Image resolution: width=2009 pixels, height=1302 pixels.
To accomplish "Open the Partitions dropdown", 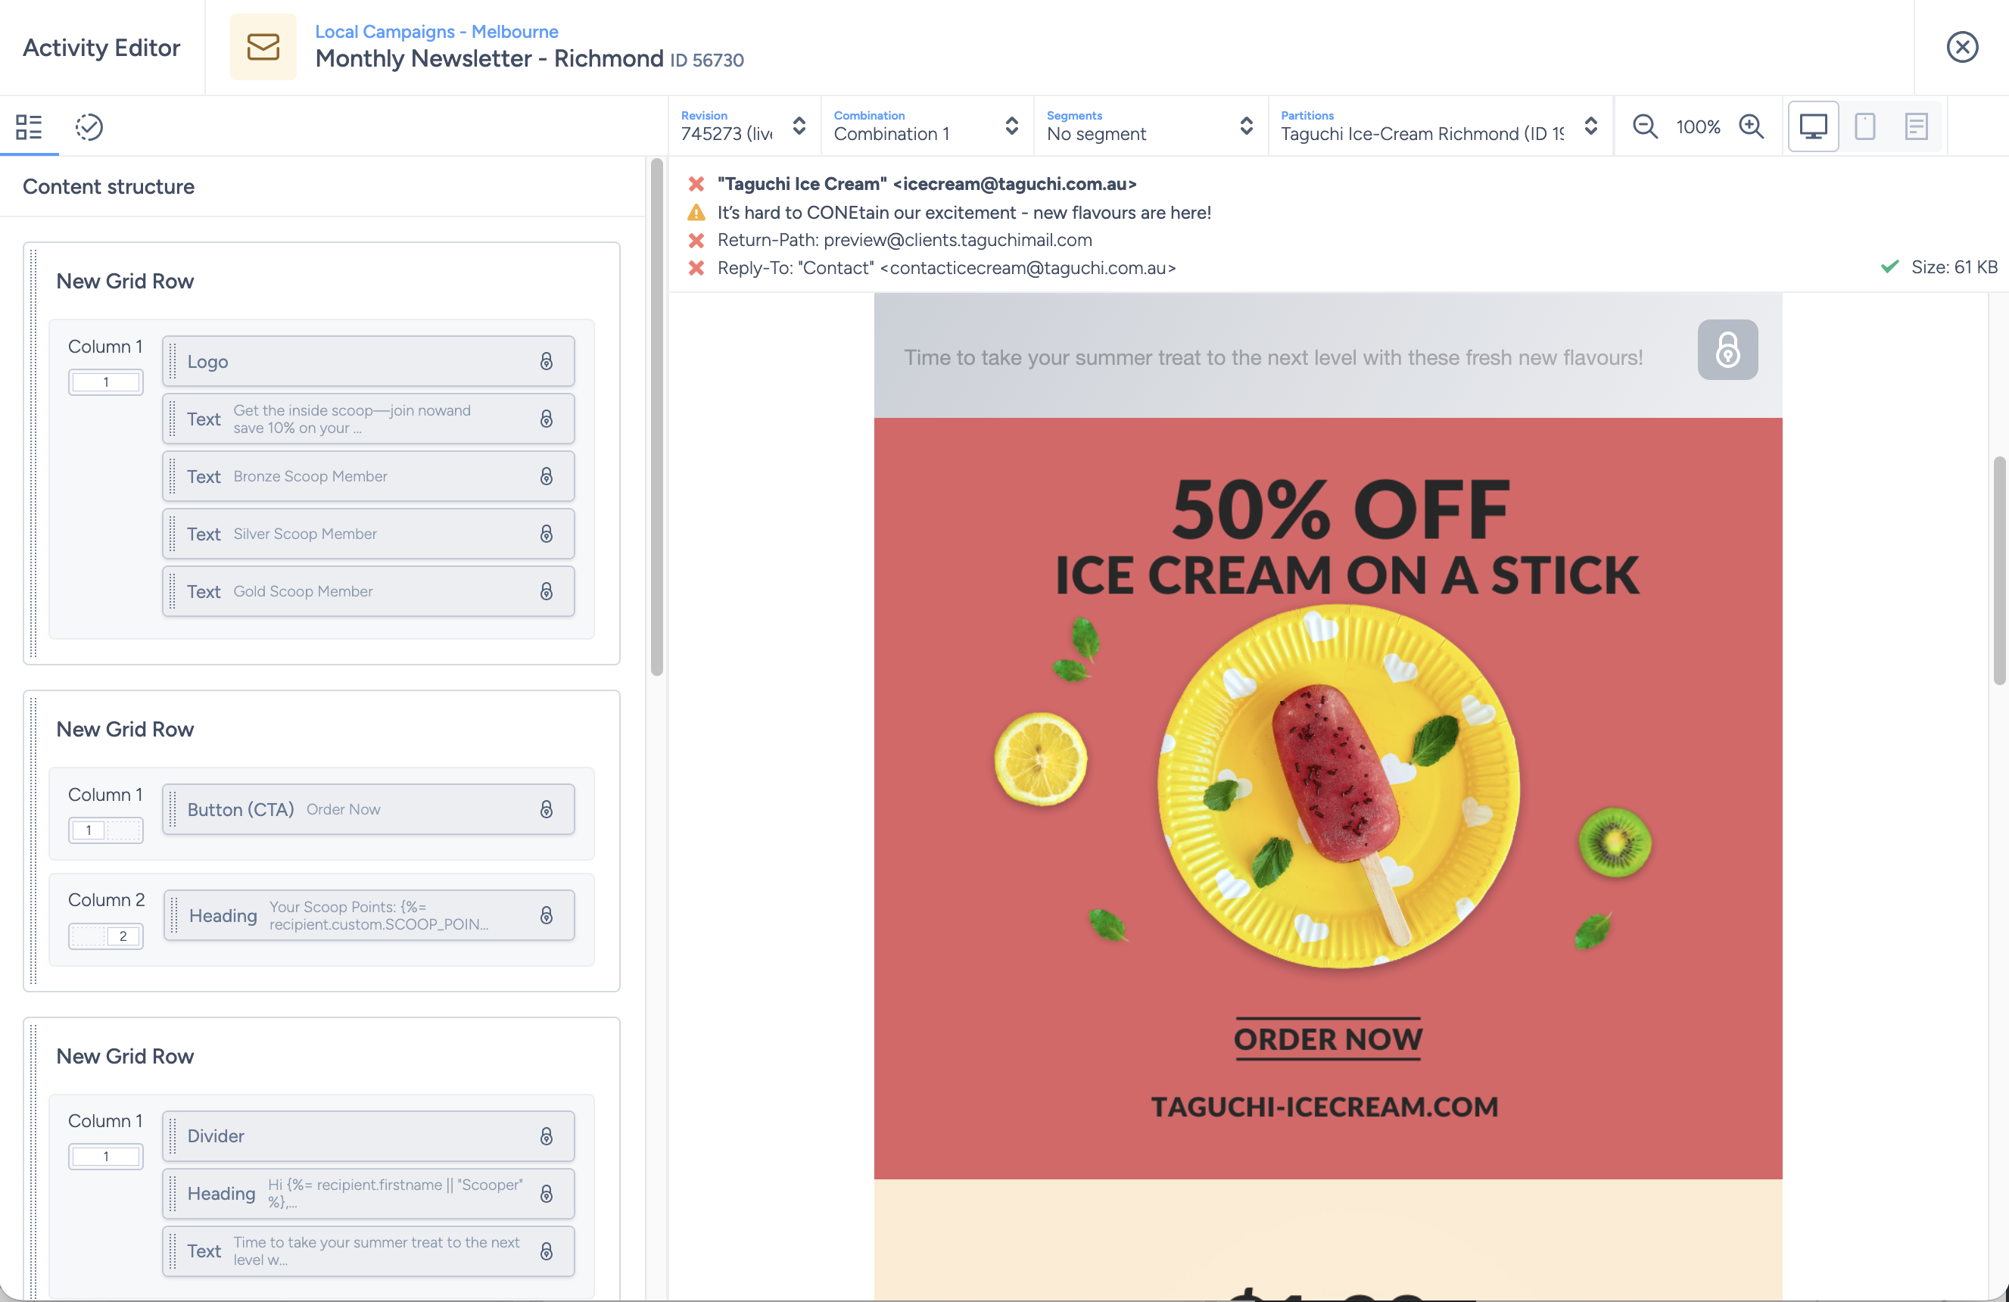I will 1440,126.
